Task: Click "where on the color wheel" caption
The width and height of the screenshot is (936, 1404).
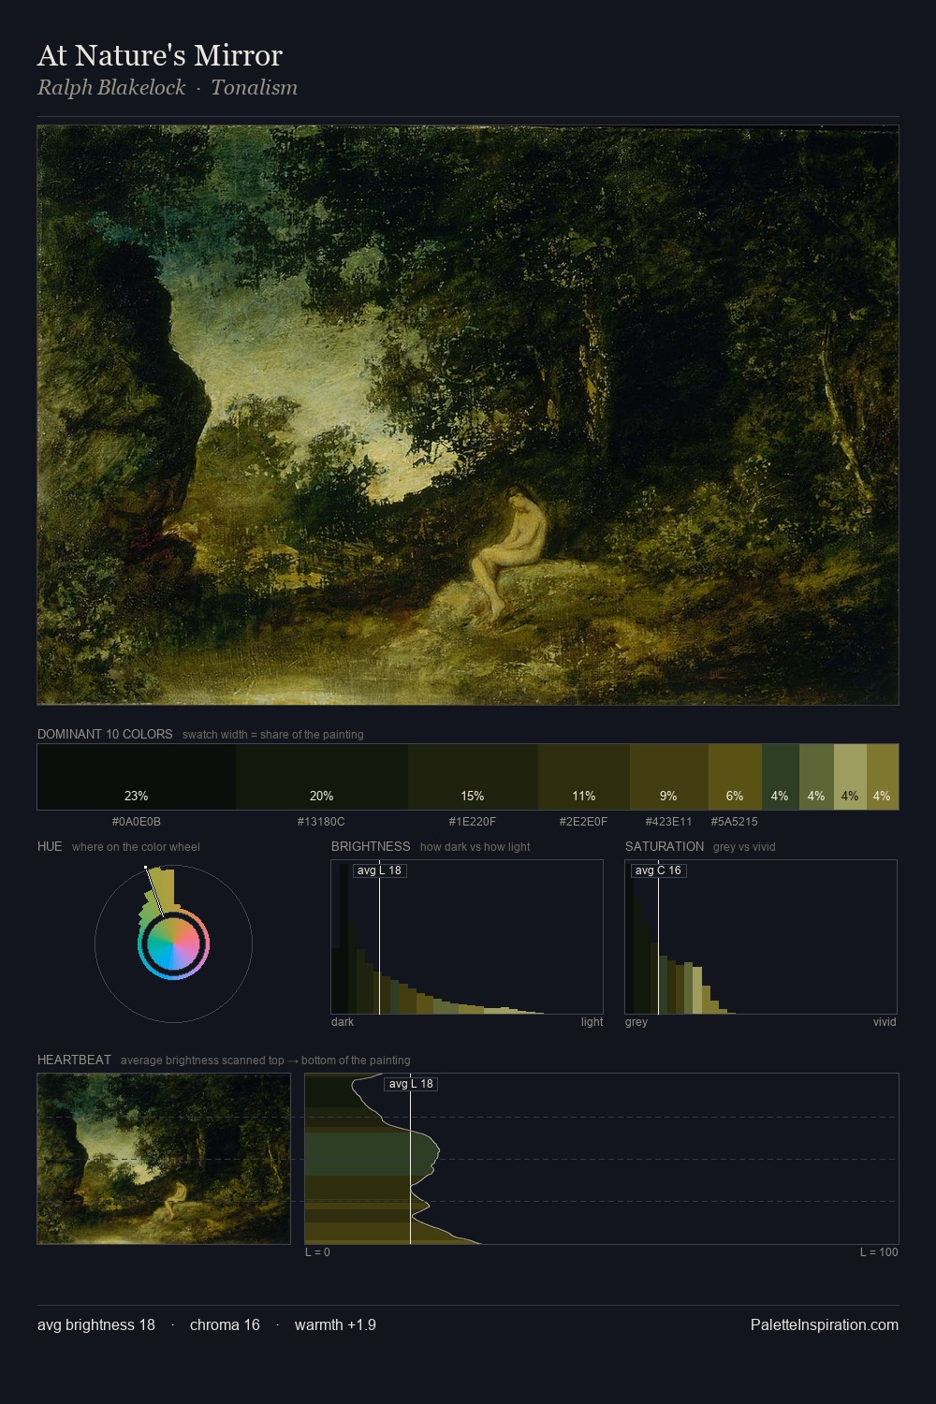Action: pyautogui.click(x=136, y=847)
